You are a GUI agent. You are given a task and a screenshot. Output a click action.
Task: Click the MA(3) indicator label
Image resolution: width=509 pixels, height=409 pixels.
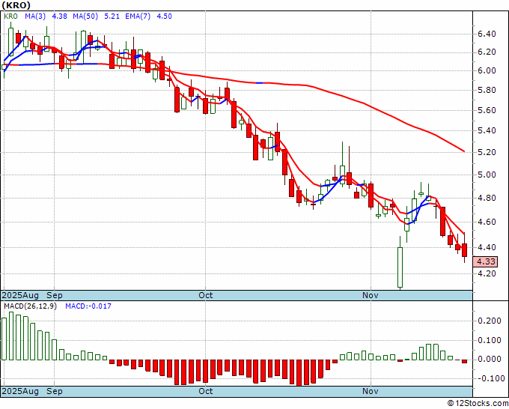tap(35, 16)
